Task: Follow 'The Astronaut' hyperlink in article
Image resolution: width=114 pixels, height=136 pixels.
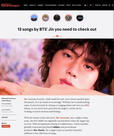Action: click(x=63, y=118)
